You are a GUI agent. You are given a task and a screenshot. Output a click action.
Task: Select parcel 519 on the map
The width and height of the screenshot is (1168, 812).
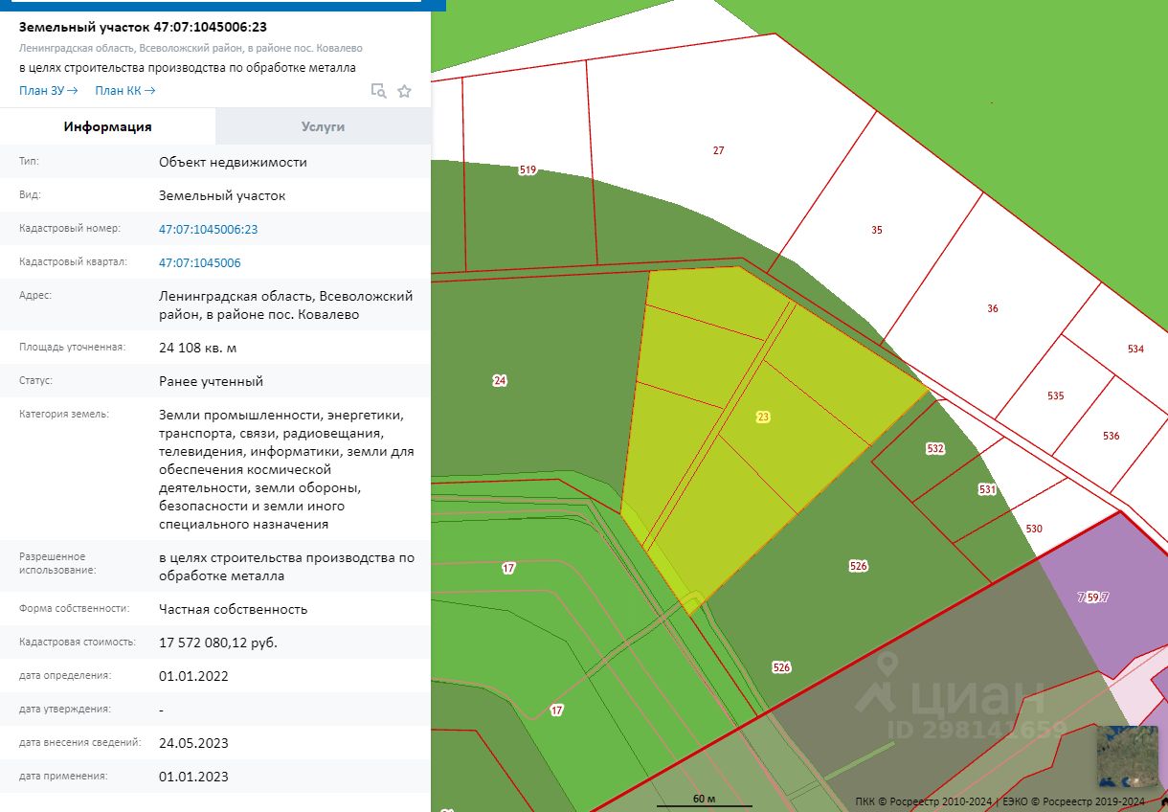(x=528, y=169)
